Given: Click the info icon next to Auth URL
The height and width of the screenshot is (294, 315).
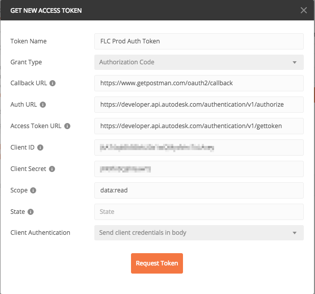Looking at the screenshot, I should pos(43,105).
